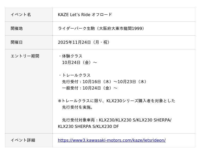Screen dimensions: 205x155
Task: Select the KAZE Let's Ride オフロード text
Action: (x=85, y=15)
